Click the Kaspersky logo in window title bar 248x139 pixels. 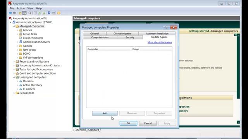coord(10,3)
